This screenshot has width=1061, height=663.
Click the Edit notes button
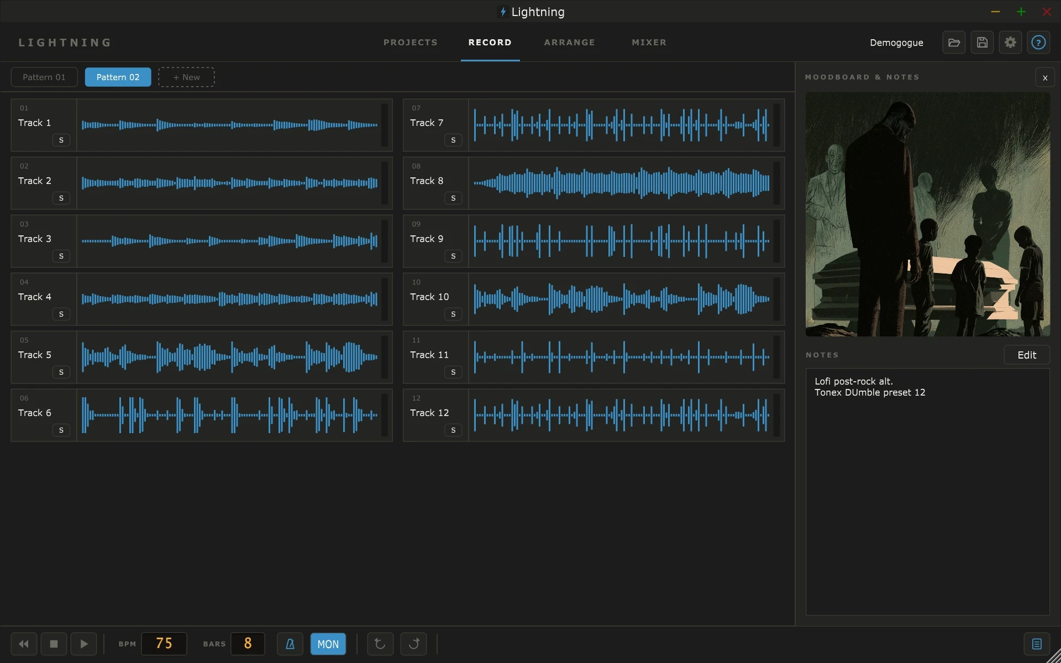(x=1027, y=355)
